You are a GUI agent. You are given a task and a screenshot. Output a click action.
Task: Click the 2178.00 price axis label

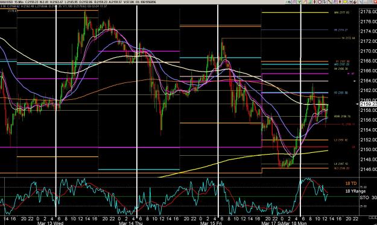click(x=368, y=11)
